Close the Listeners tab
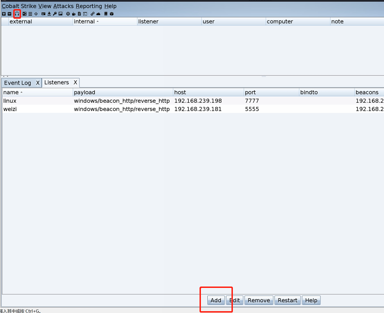The width and height of the screenshot is (384, 313). pyautogui.click(x=75, y=83)
